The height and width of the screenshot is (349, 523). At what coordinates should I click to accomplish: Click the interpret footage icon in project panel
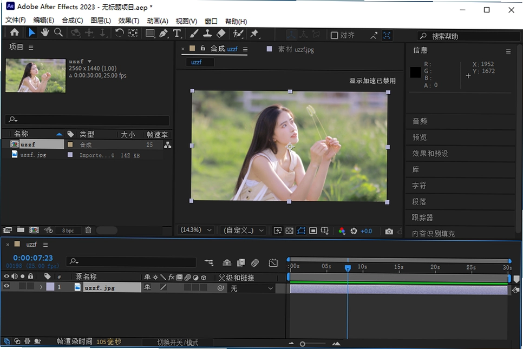coord(7,230)
